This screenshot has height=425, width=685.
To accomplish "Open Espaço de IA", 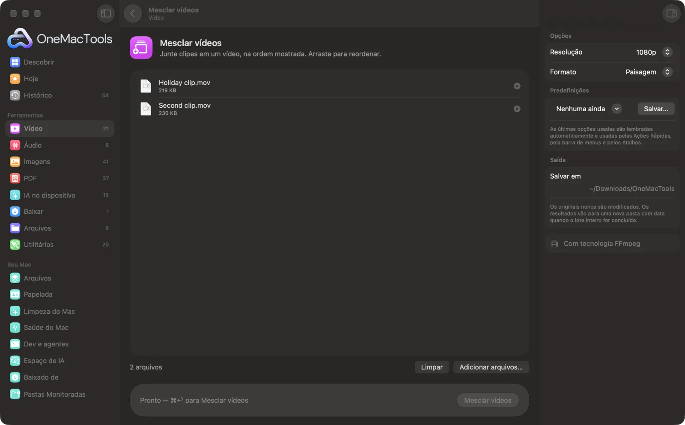I will click(x=60, y=360).
